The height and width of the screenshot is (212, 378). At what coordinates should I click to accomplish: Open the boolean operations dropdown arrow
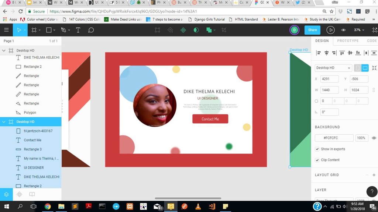[x=214, y=30]
